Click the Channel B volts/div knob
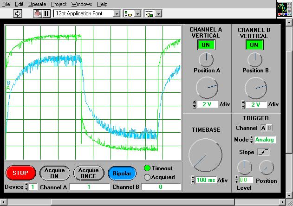Image resolution: width=293 pixels, height=206 pixels. point(256,88)
